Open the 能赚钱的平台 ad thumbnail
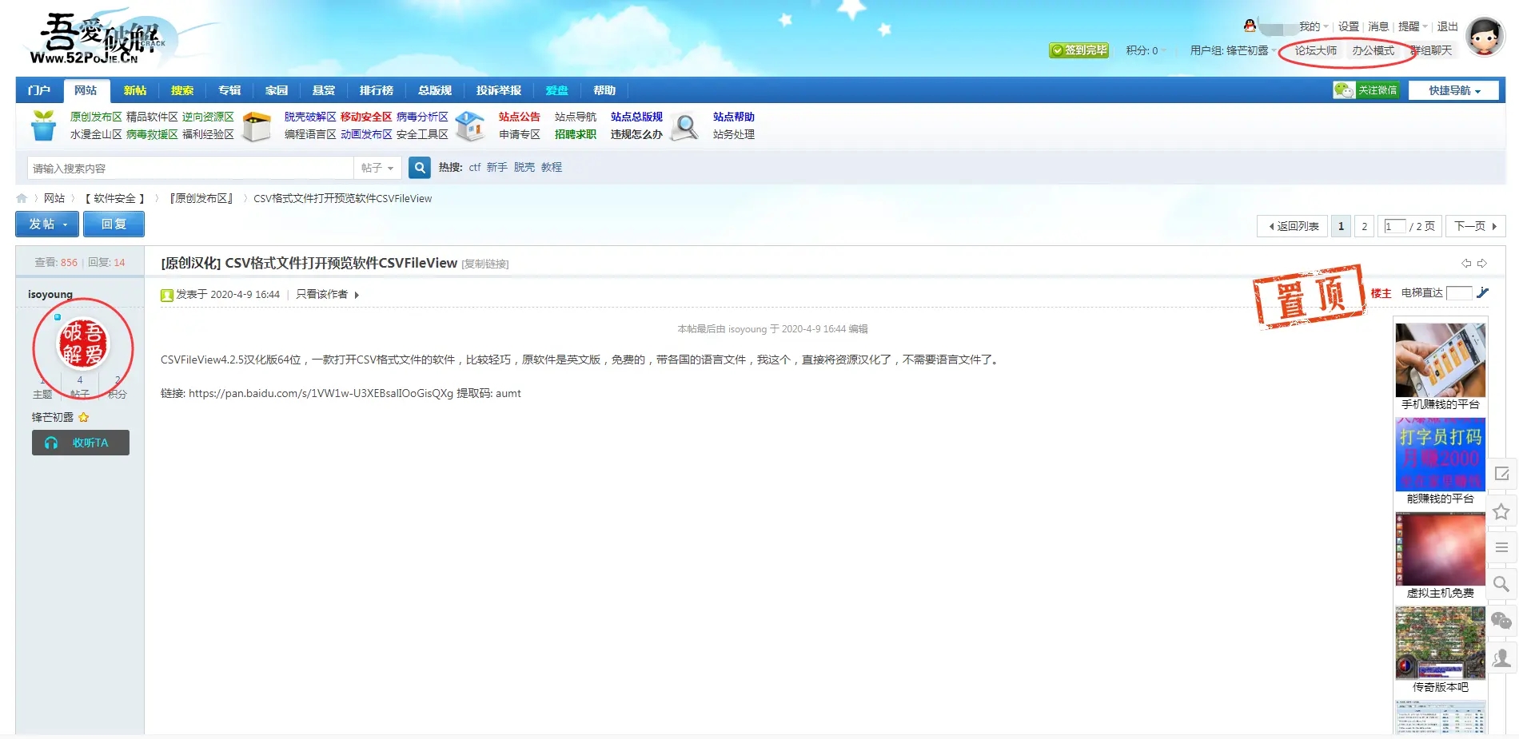1519x739 pixels. click(1440, 455)
